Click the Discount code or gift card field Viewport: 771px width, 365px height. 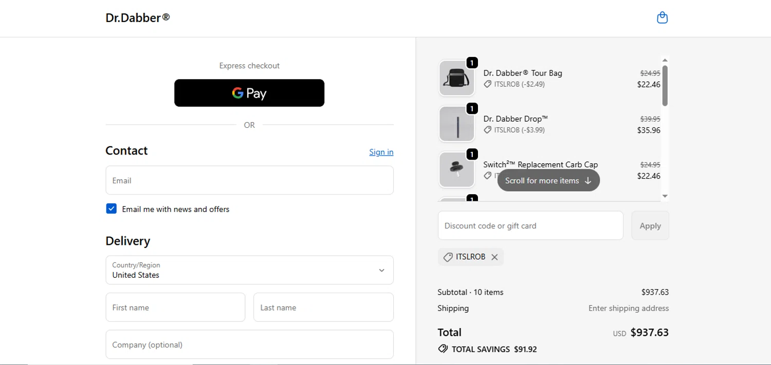point(530,225)
